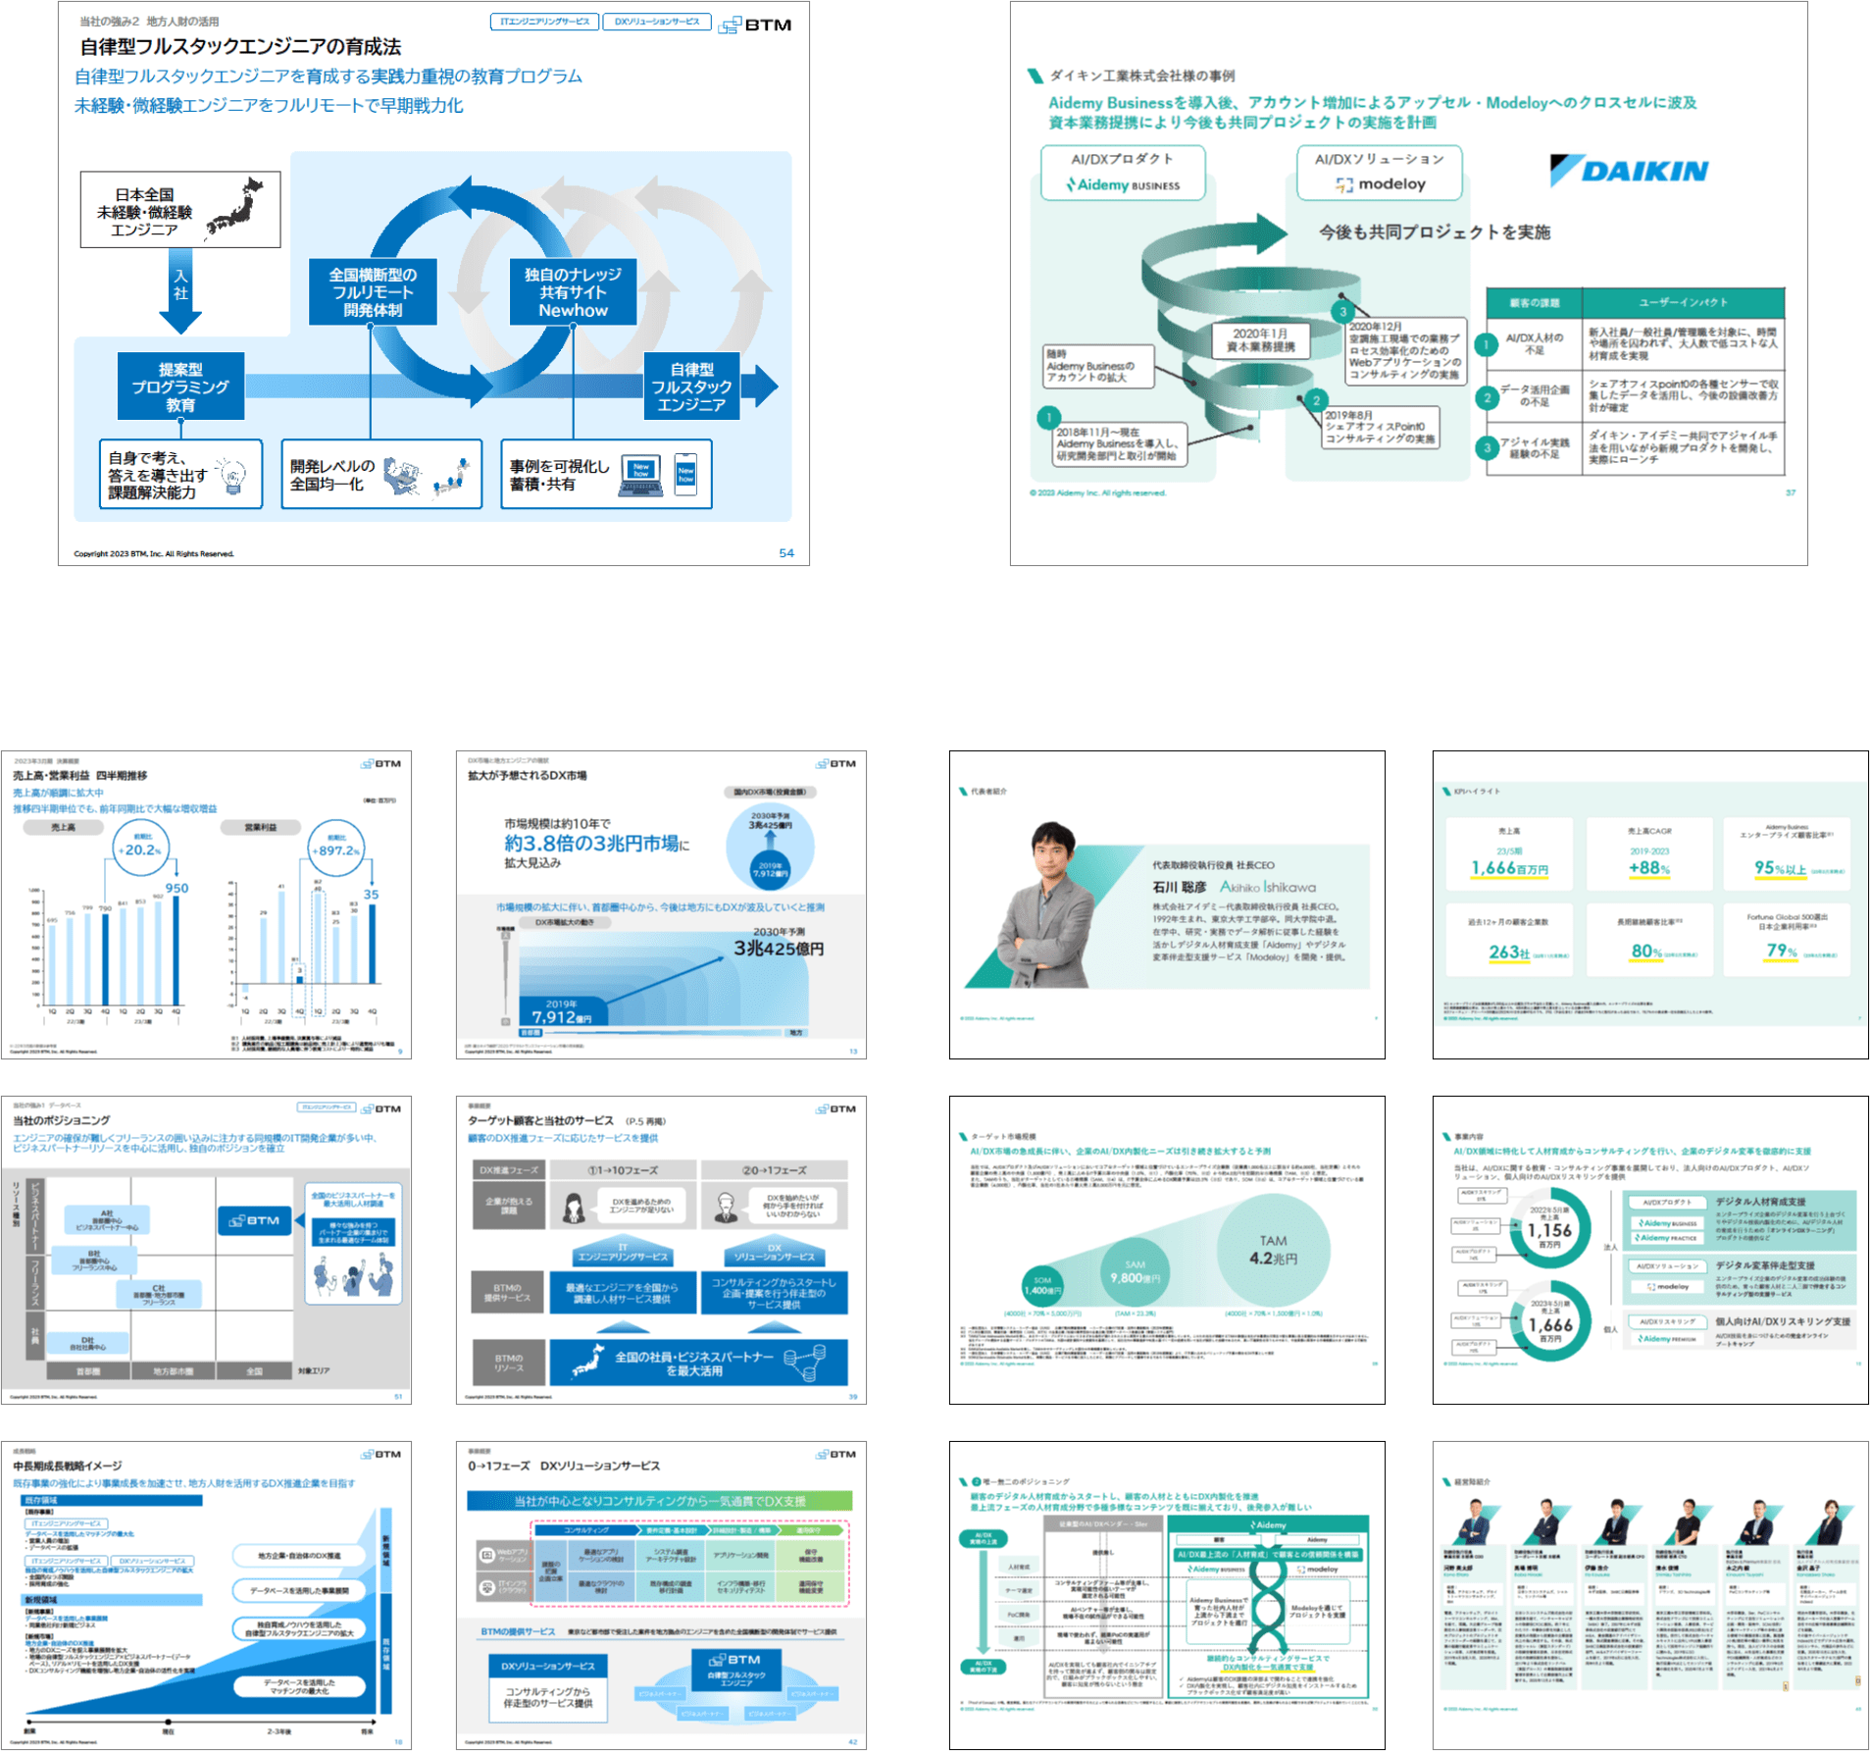Click the 3兆425億円 figure on the DX market chart
Image resolution: width=1870 pixels, height=1751 pixels.
coord(779,949)
